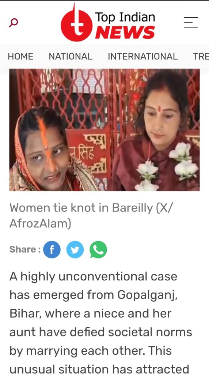Click the 'Share :' label
The height and width of the screenshot is (375, 209).
[25, 249]
